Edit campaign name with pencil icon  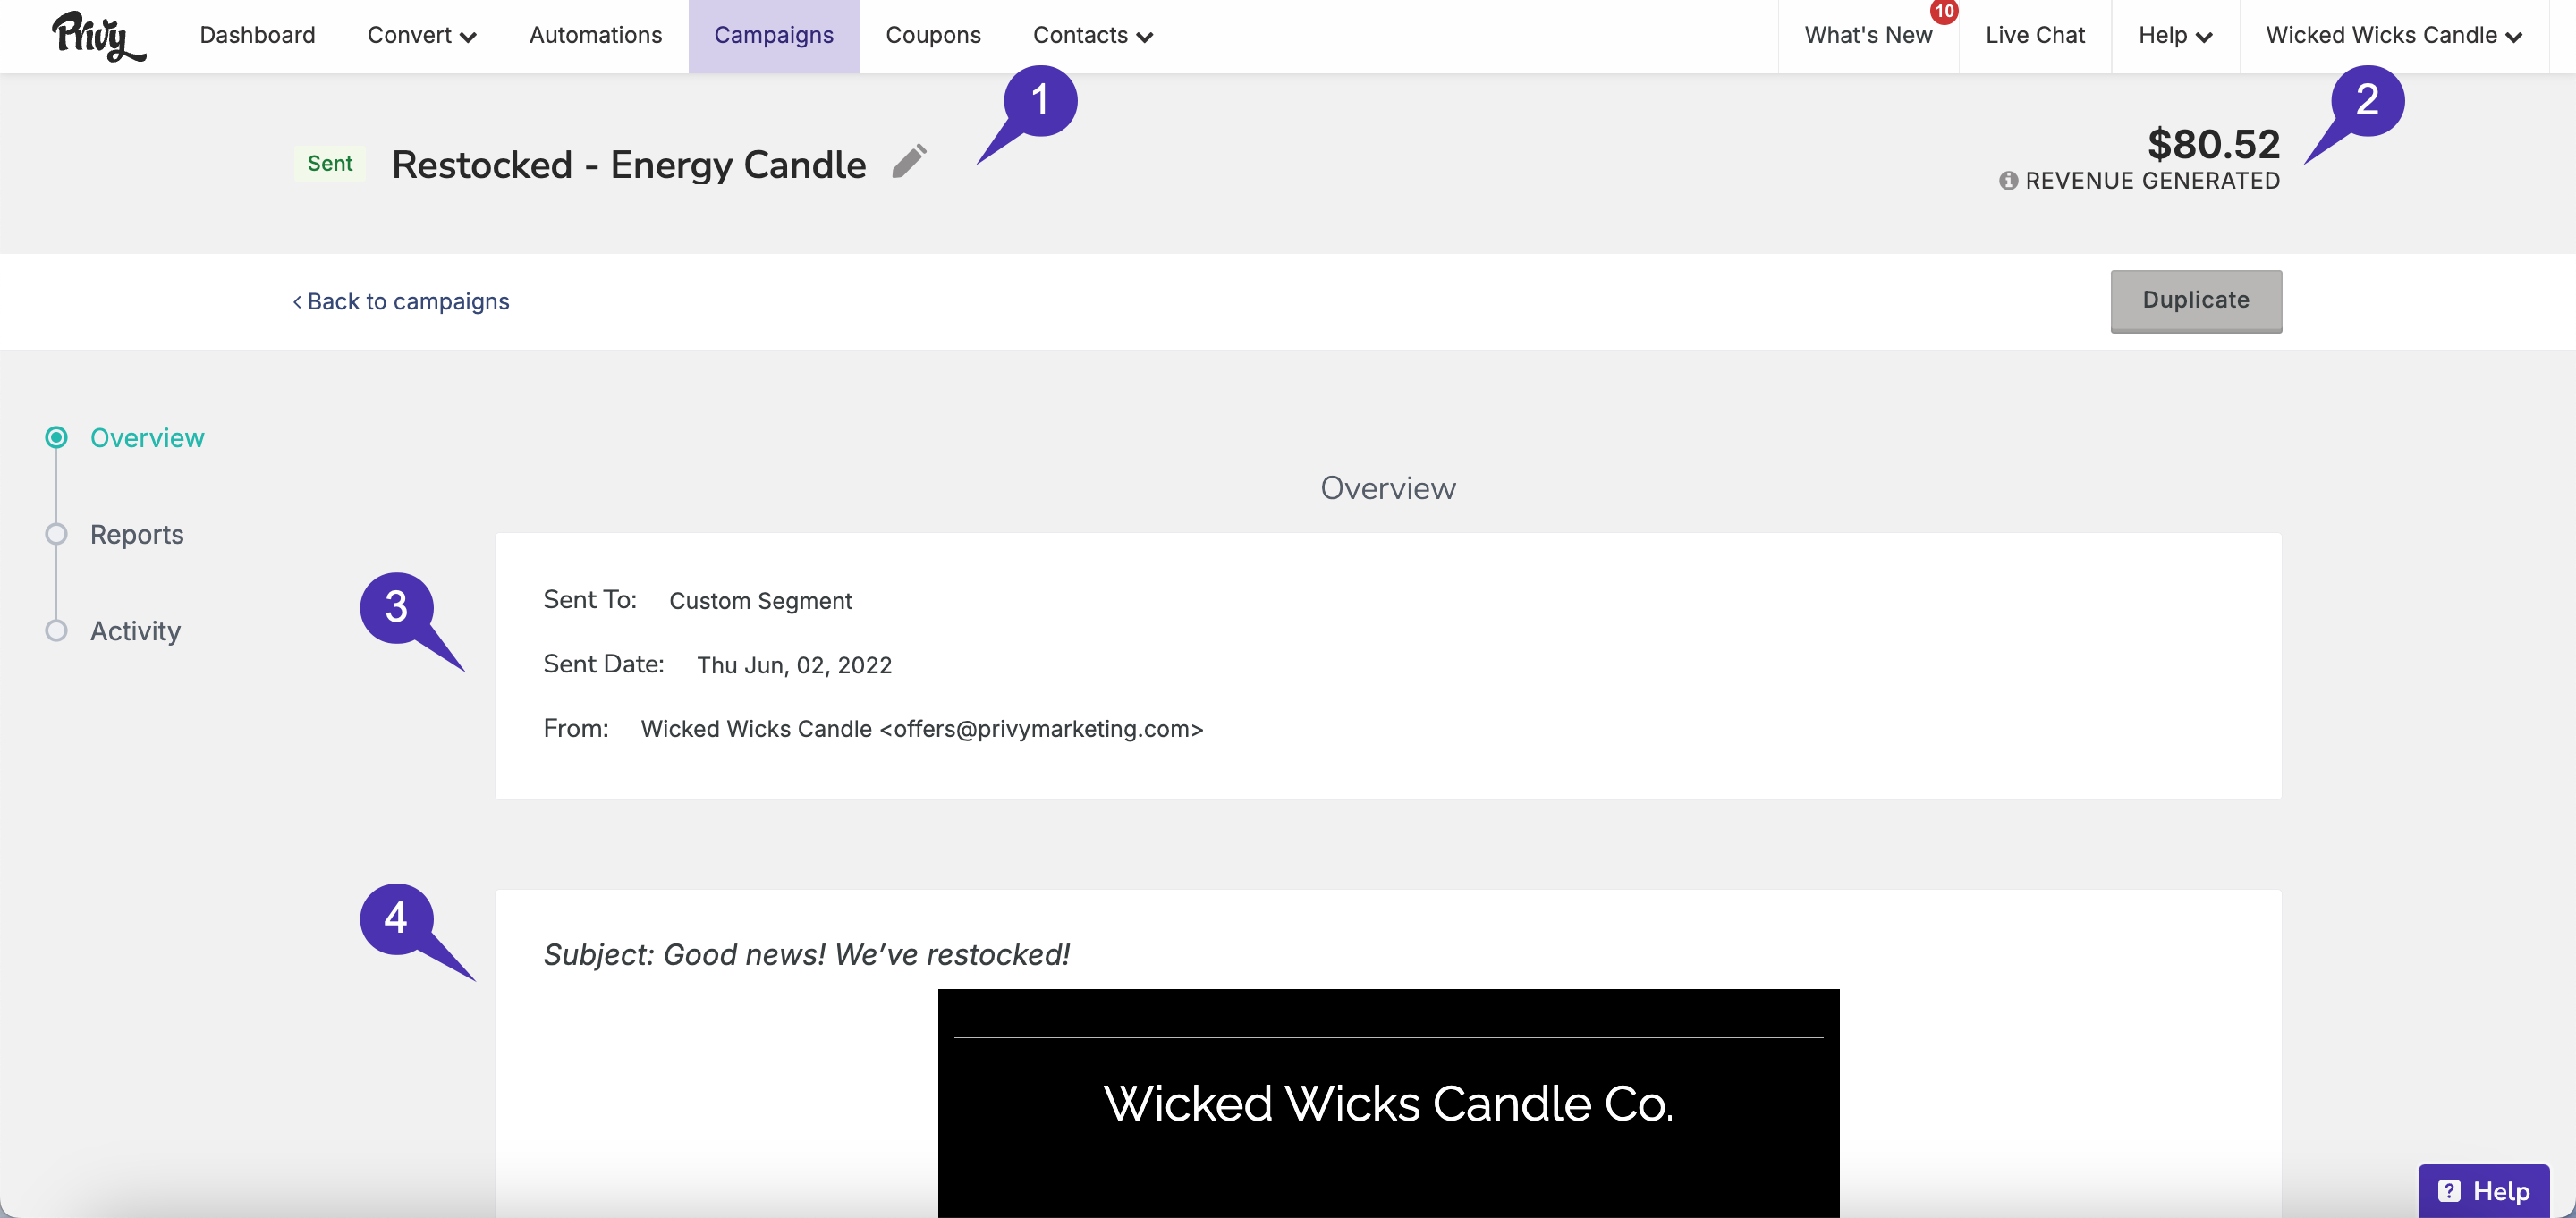pos(909,161)
